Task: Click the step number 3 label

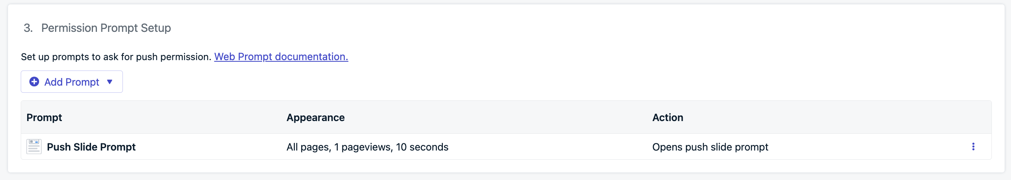Action: [28, 28]
